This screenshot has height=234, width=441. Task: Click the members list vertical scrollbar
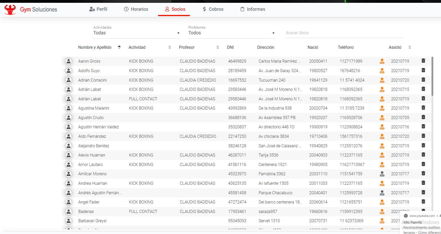(x=432, y=76)
